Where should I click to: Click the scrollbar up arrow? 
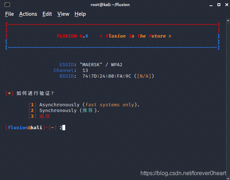[228, 21]
